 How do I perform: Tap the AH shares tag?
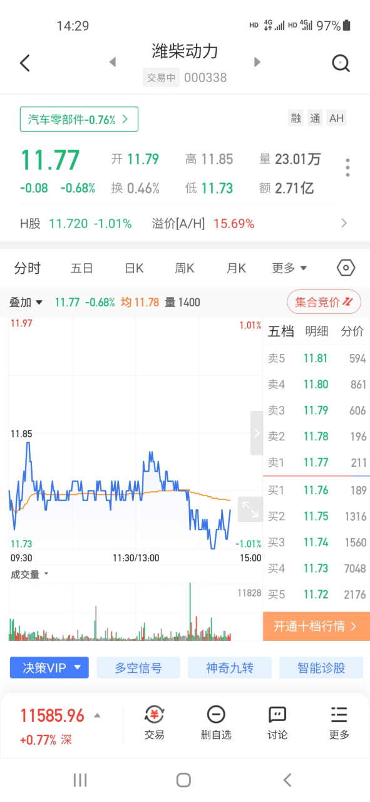click(336, 118)
